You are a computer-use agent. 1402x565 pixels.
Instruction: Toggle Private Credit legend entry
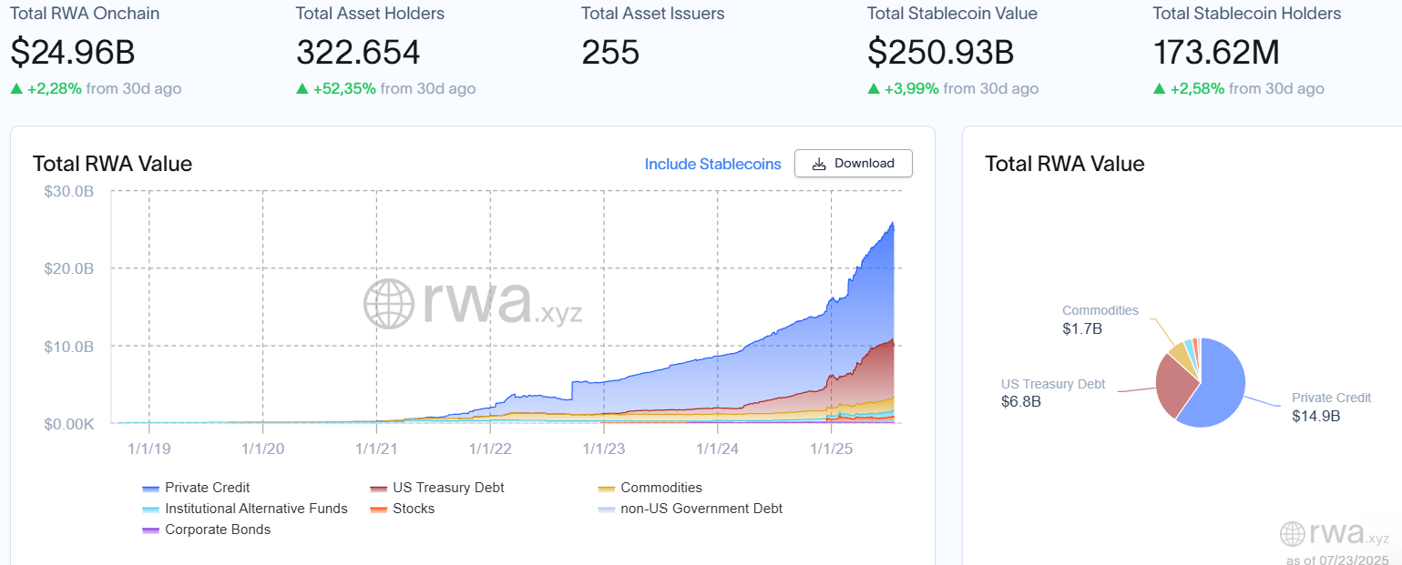tap(207, 488)
